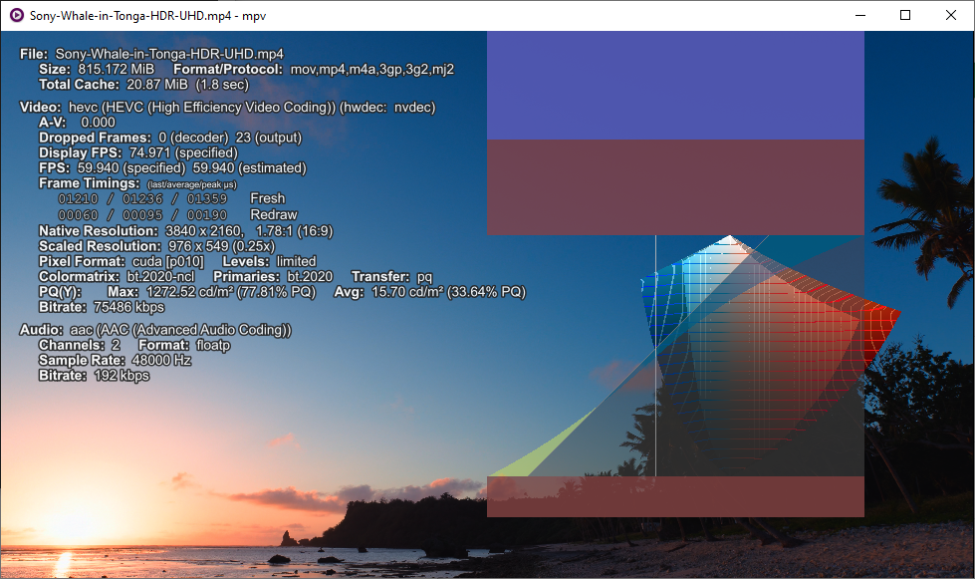Click the 'Frame Timings:' label

point(89,183)
